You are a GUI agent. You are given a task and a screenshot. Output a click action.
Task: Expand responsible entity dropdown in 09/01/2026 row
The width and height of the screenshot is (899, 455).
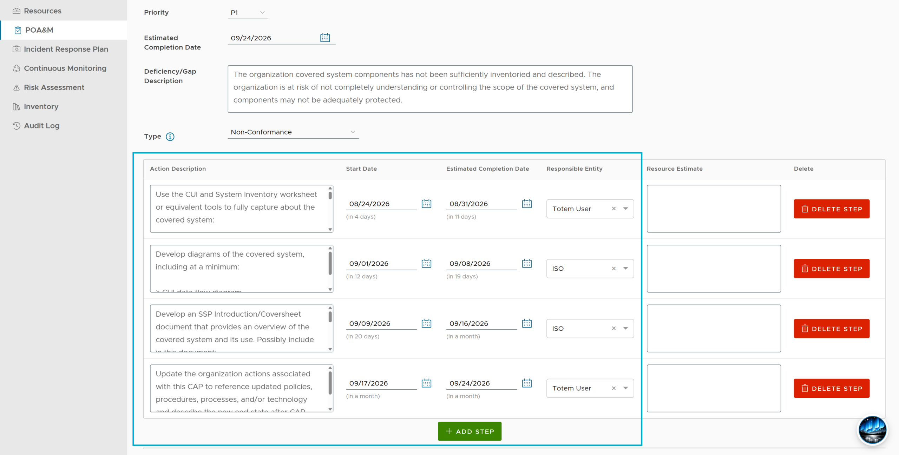coord(625,269)
